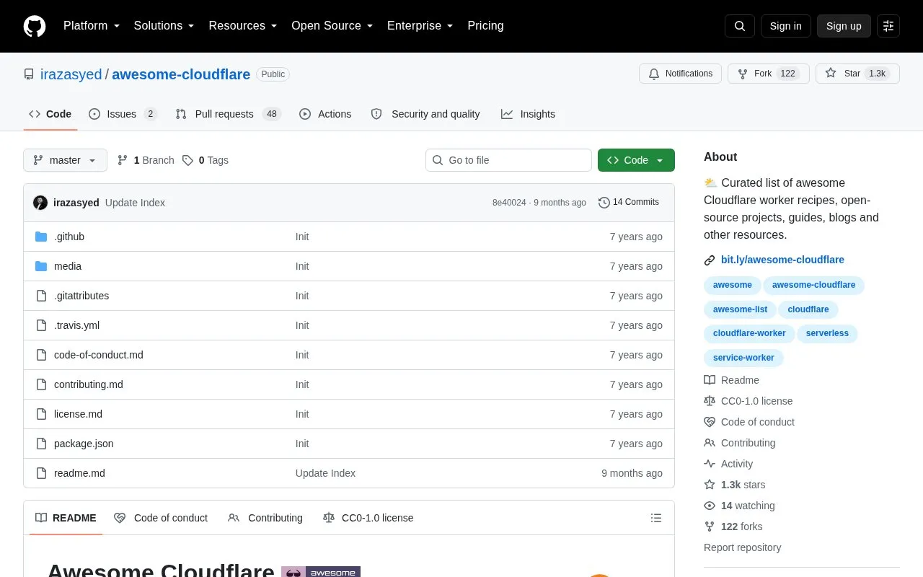
Task: Select the cloudflare-worker topic tag
Action: [749, 333]
